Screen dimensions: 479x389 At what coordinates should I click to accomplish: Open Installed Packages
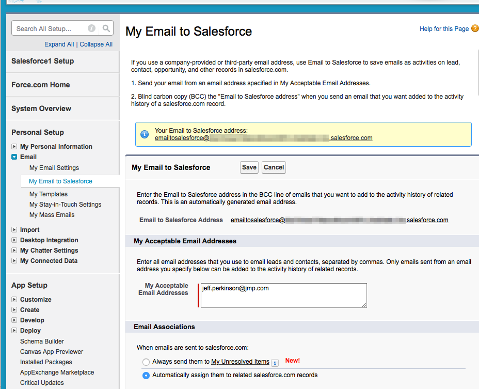click(46, 362)
